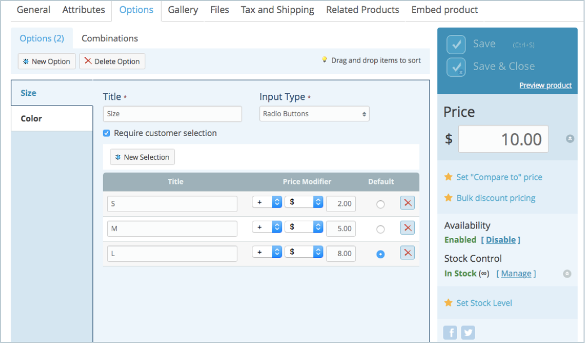585x343 pixels.
Task: Go to Tax and Shipping tab
Action: (277, 10)
